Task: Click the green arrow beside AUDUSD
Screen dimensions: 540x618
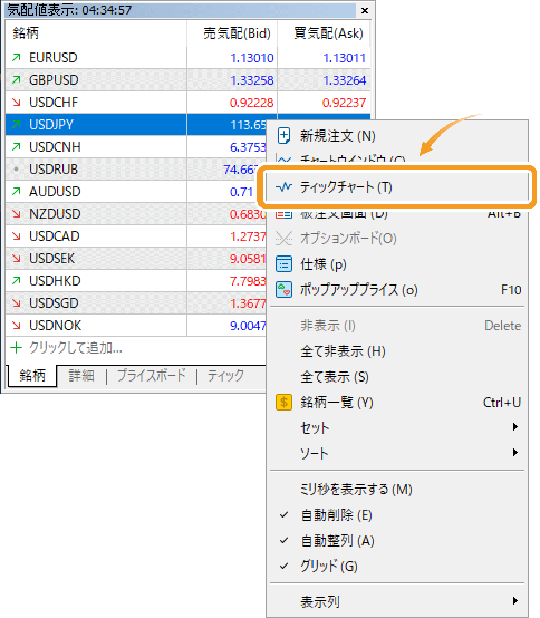Action: point(16,191)
